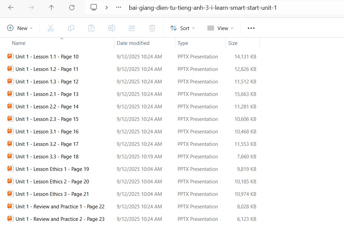Click the Share icon in toolbar

click(x=132, y=28)
